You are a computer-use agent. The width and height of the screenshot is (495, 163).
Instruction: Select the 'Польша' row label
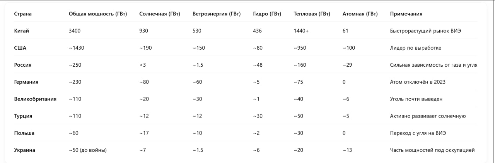point(24,133)
